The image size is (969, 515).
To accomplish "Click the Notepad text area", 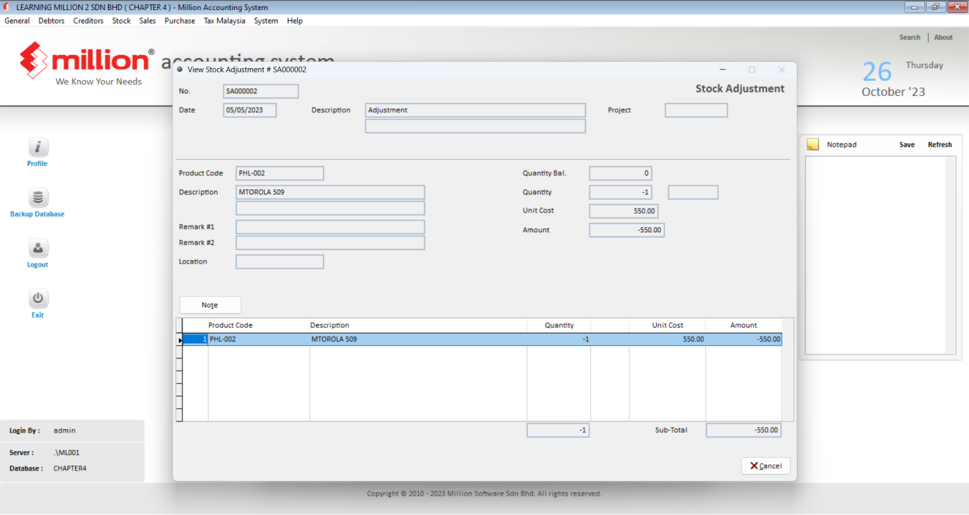I will click(876, 255).
